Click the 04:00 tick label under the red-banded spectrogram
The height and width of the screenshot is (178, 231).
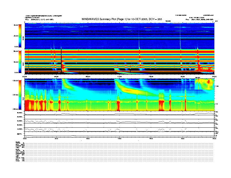pos(56,76)
